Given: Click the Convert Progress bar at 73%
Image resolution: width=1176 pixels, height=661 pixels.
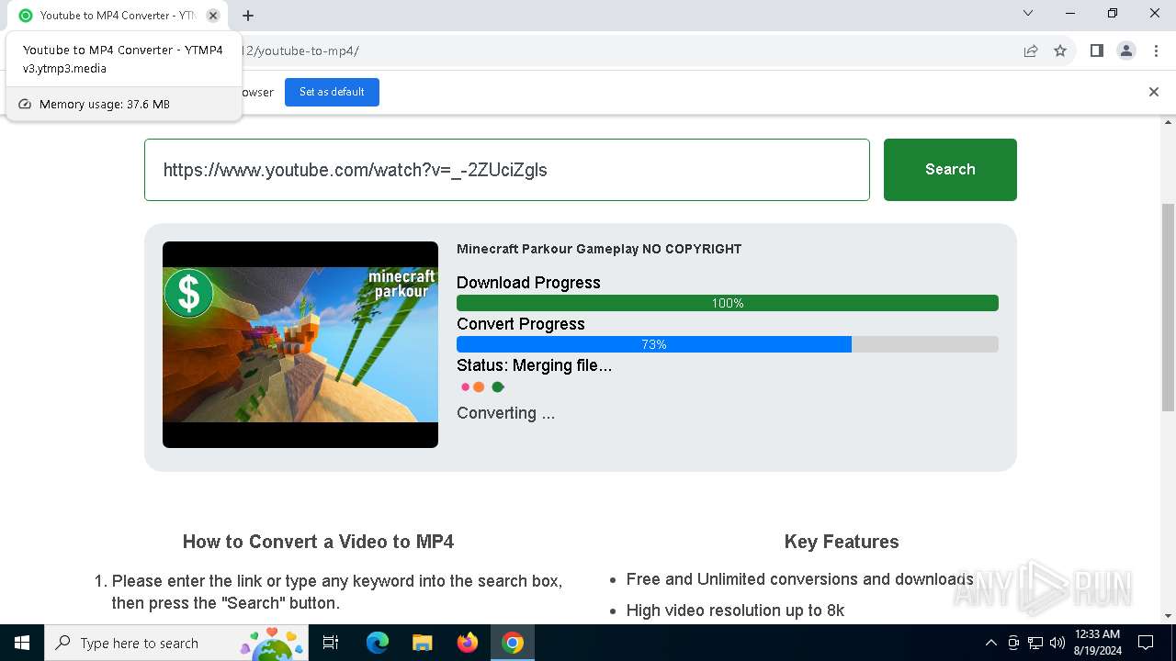Looking at the screenshot, I should point(728,344).
